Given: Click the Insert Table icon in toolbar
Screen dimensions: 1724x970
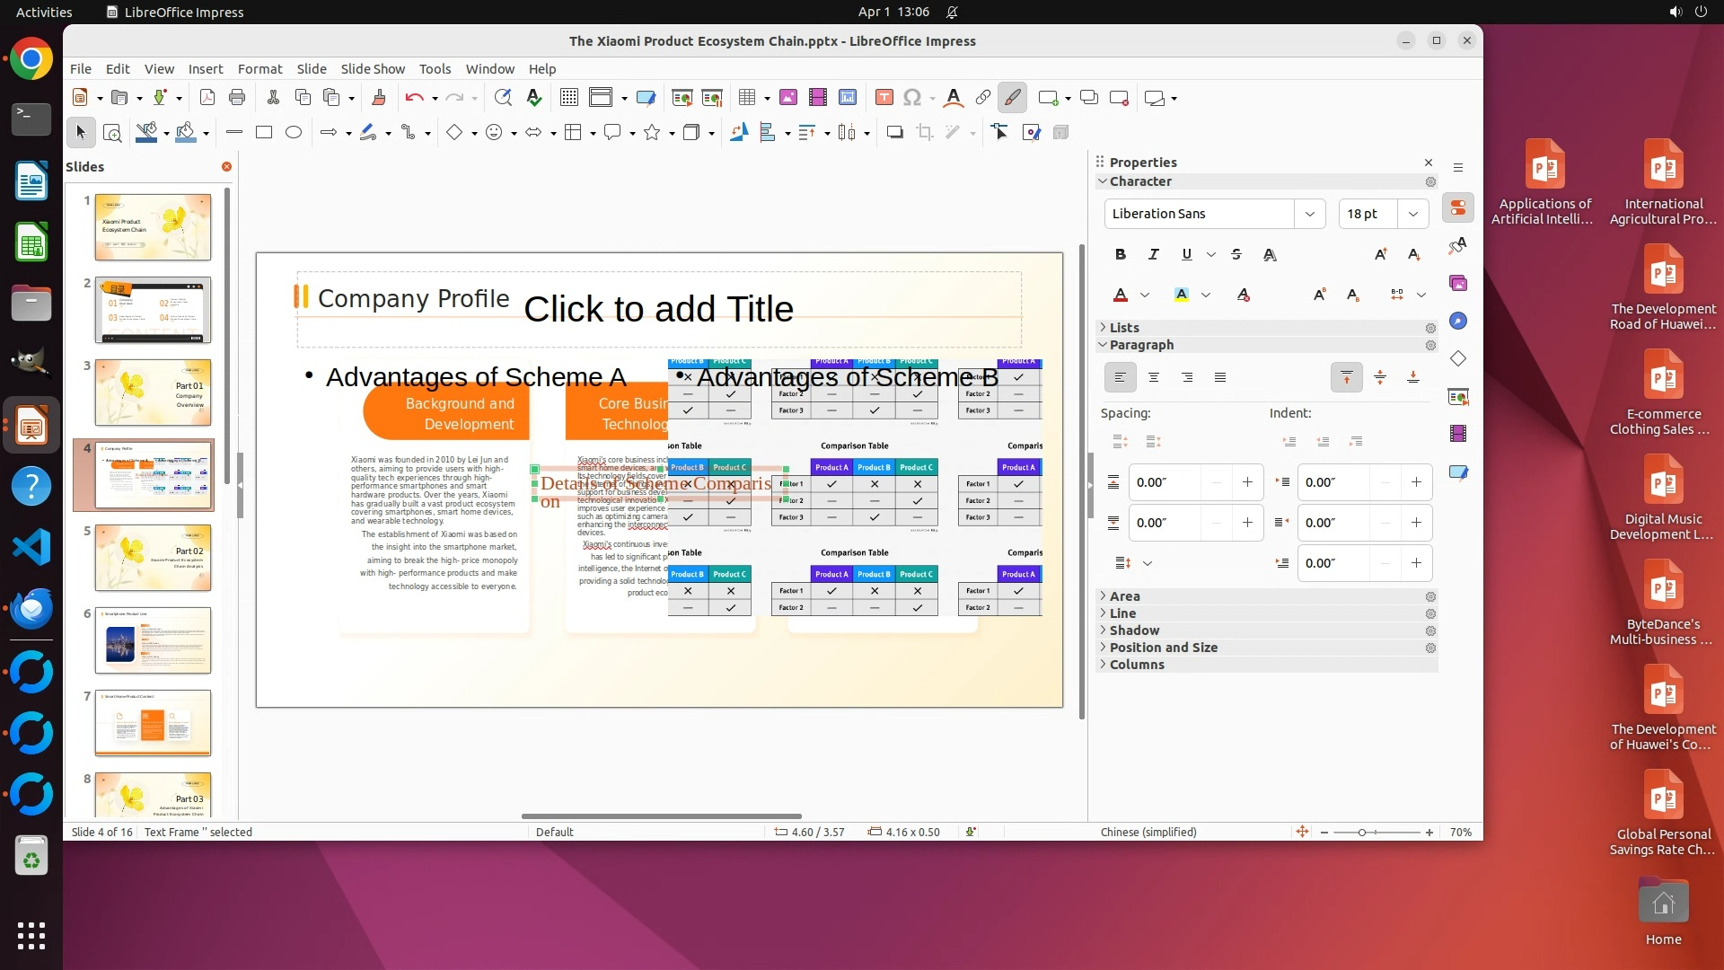Looking at the screenshot, I should click(x=747, y=98).
